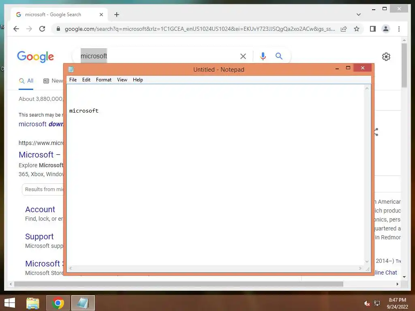Click Chrome's page scrollbar up arrow

click(x=404, y=40)
